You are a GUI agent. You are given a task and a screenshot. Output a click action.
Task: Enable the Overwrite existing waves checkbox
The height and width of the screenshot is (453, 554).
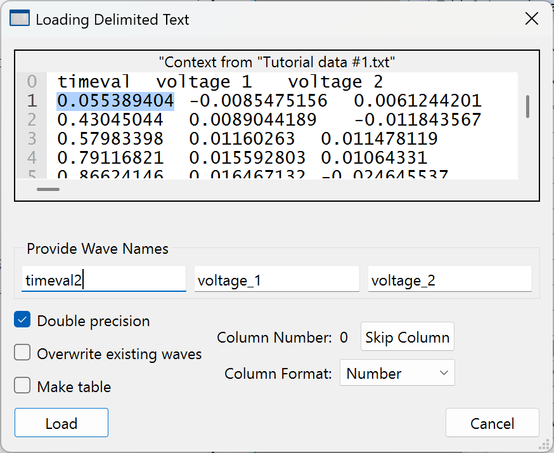(x=22, y=353)
